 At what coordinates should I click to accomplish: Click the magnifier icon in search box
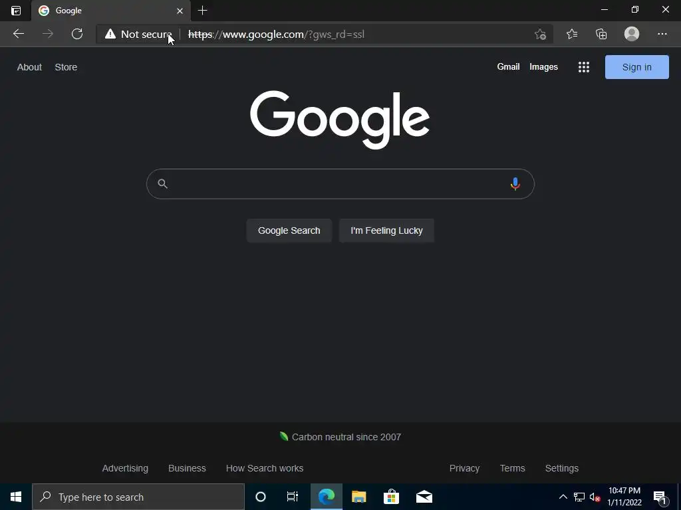[x=162, y=183]
